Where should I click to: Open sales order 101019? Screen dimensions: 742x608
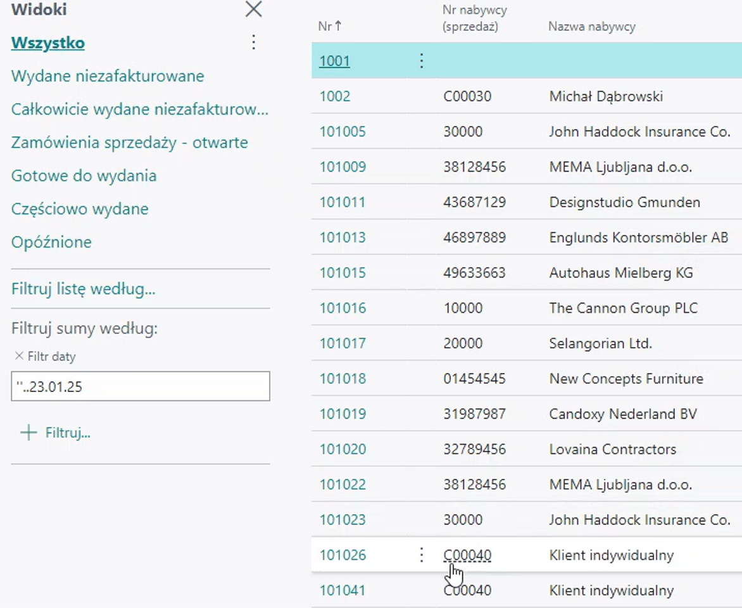point(343,414)
